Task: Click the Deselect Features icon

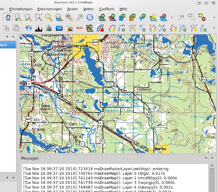Action: click(x=202, y=17)
